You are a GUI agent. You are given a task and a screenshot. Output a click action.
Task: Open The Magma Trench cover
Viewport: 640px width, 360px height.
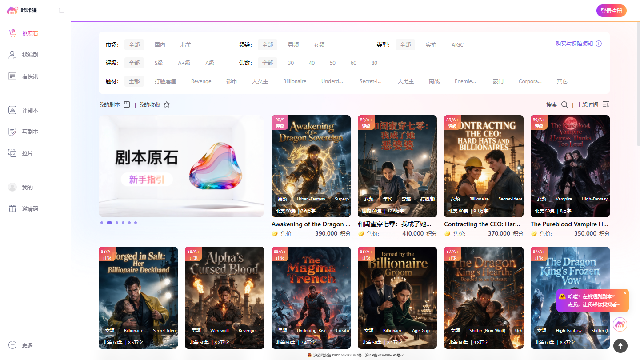pos(311,298)
